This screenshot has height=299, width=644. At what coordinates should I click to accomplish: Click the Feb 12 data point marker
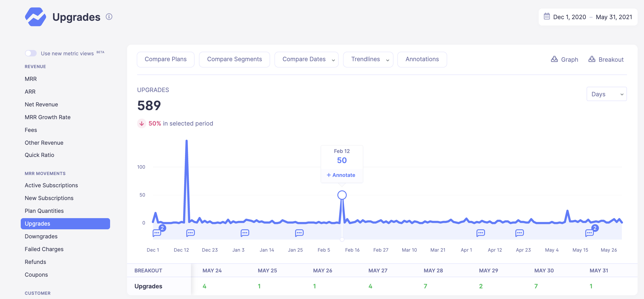coord(342,195)
